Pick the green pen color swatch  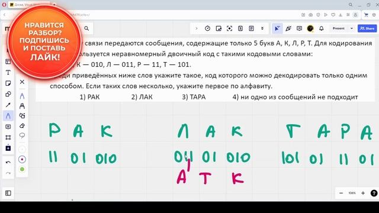click(22, 169)
